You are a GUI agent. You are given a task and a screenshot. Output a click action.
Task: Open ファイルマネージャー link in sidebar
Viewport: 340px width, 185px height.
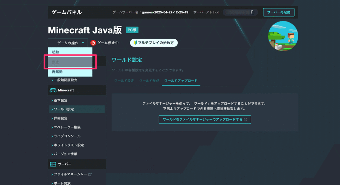pyautogui.click(x=70, y=174)
